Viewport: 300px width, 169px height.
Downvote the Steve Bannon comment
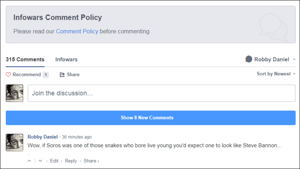coord(40,161)
